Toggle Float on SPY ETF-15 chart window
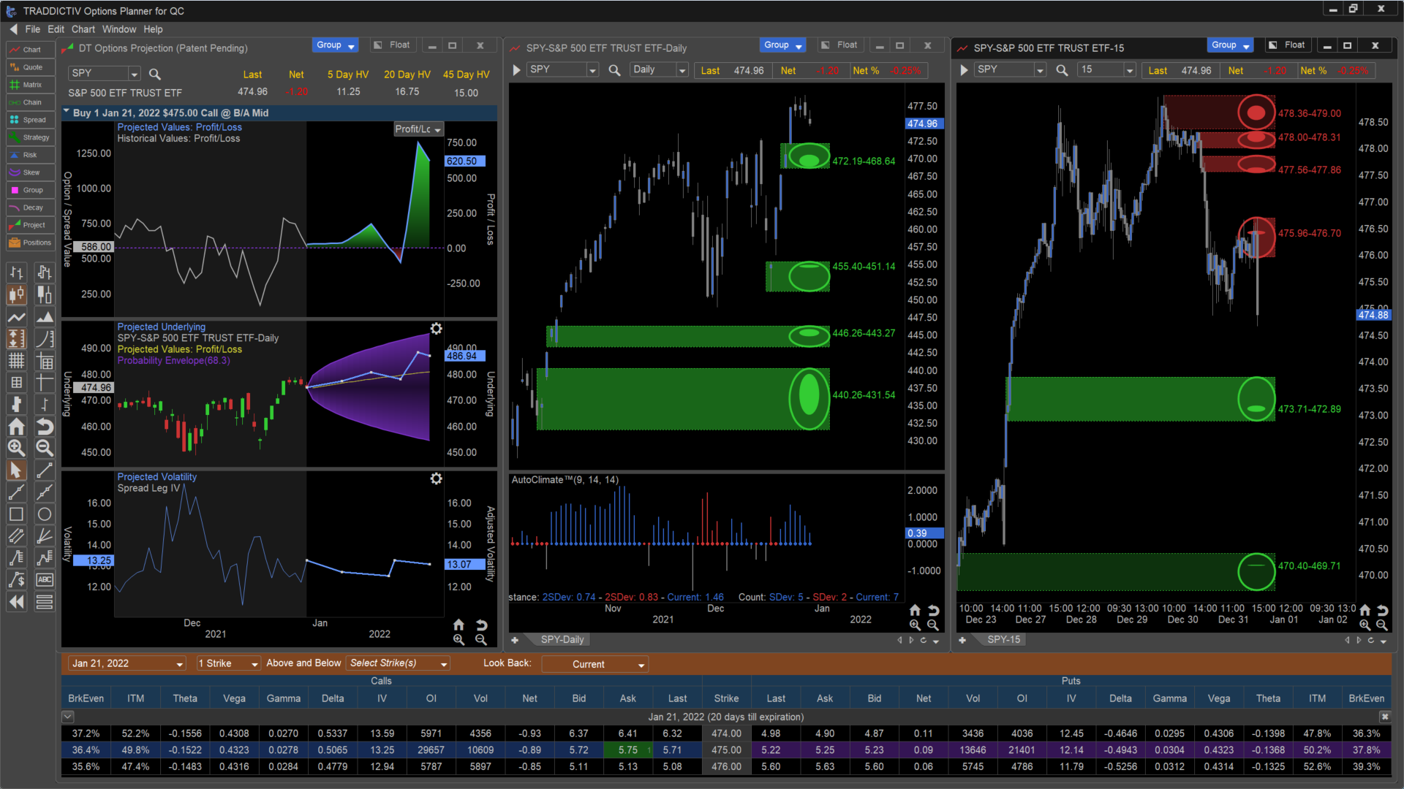The width and height of the screenshot is (1404, 789). [x=1287, y=45]
